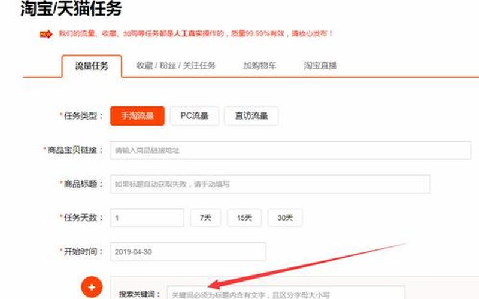
Task: Click the 任务类型 label
Action: tap(81, 116)
